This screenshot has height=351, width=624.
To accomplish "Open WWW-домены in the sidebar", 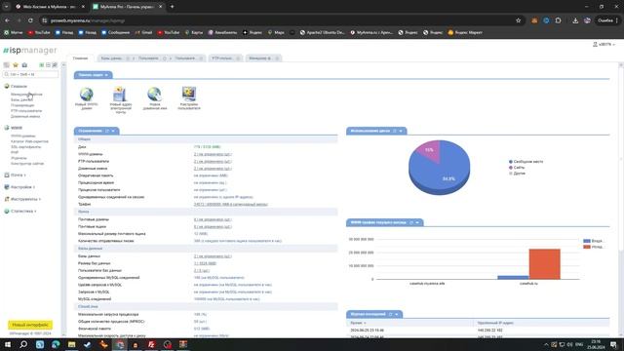I will point(23,136).
